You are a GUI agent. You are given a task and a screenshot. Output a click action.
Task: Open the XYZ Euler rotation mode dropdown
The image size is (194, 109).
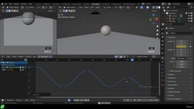(x=181, y=58)
